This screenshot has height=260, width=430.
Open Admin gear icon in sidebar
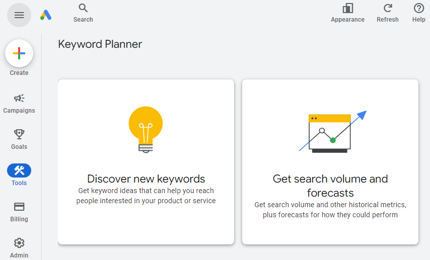click(19, 243)
